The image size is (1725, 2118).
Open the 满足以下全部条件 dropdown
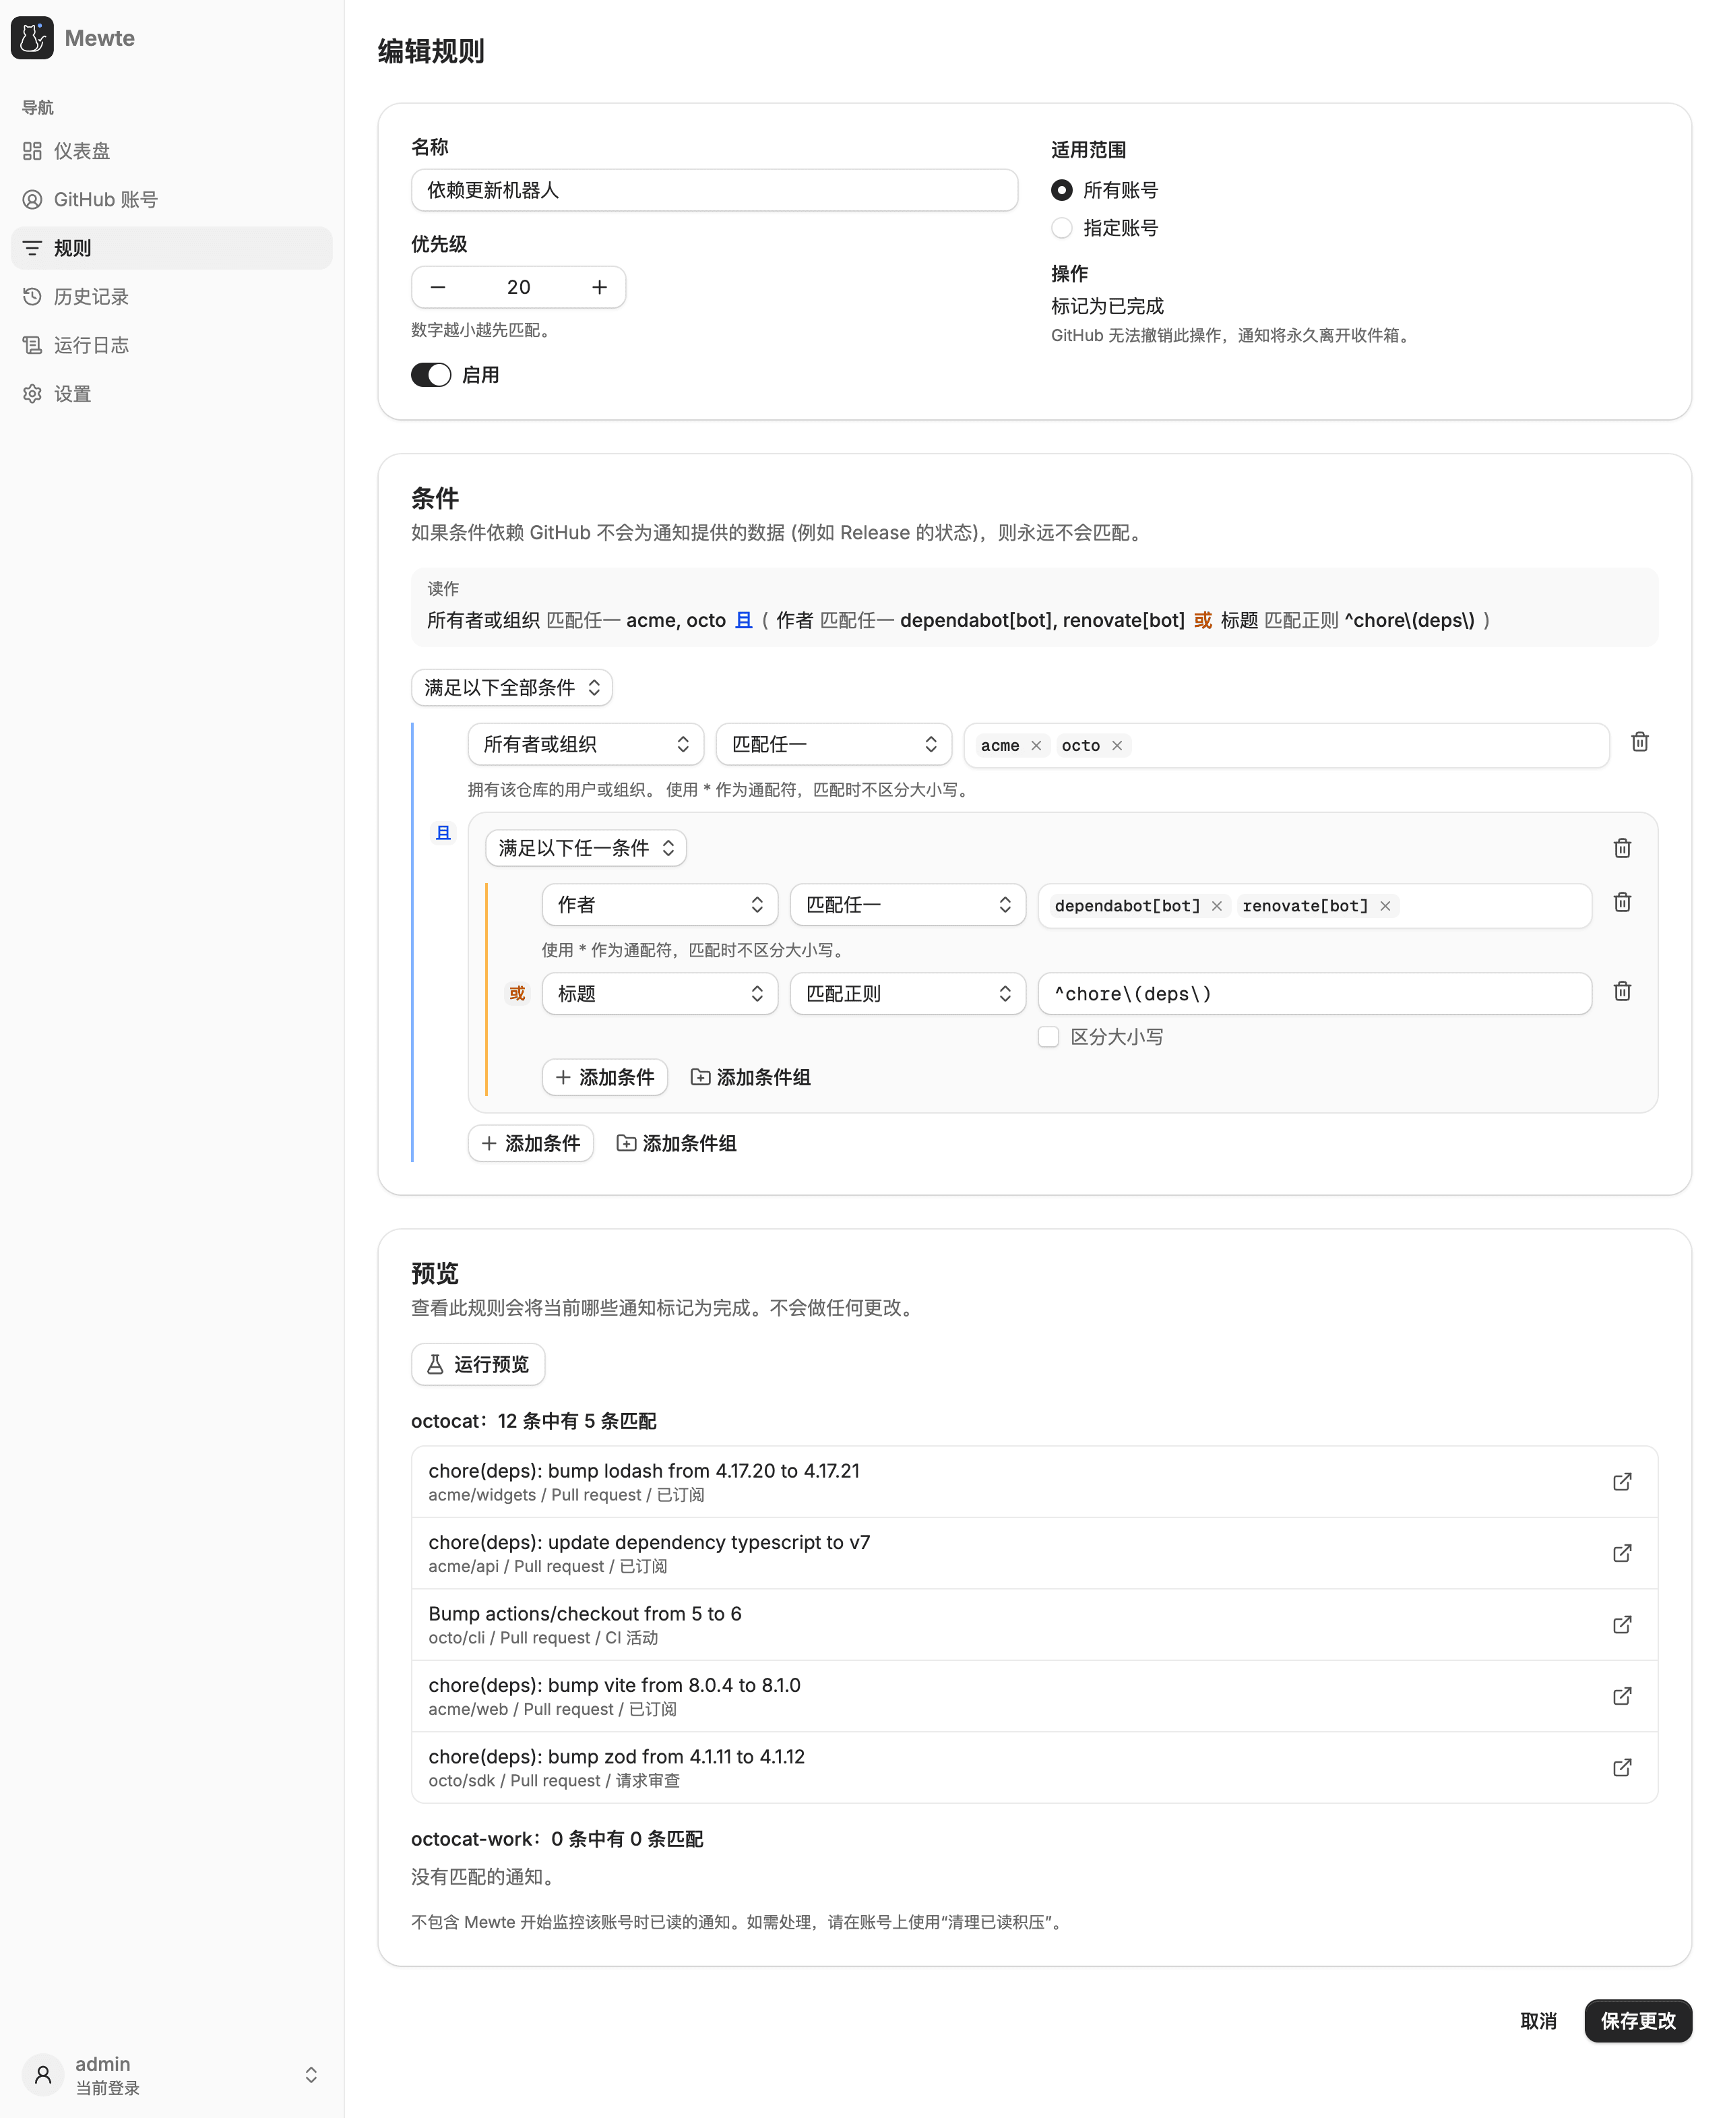511,688
